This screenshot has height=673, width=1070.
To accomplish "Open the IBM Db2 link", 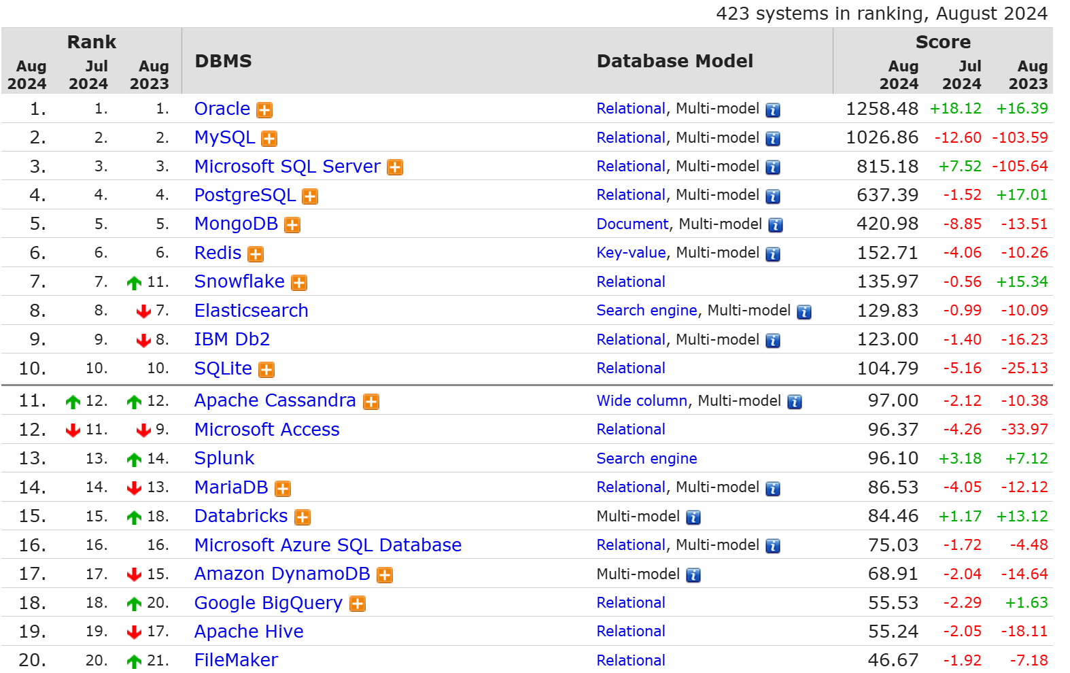I will [232, 339].
